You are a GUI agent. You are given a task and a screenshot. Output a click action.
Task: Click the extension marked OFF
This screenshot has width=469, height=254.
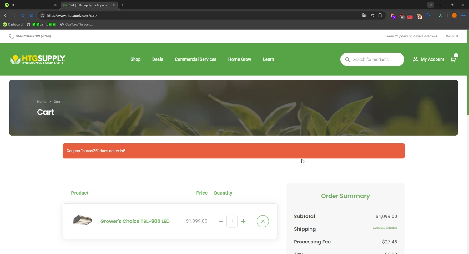point(410,16)
